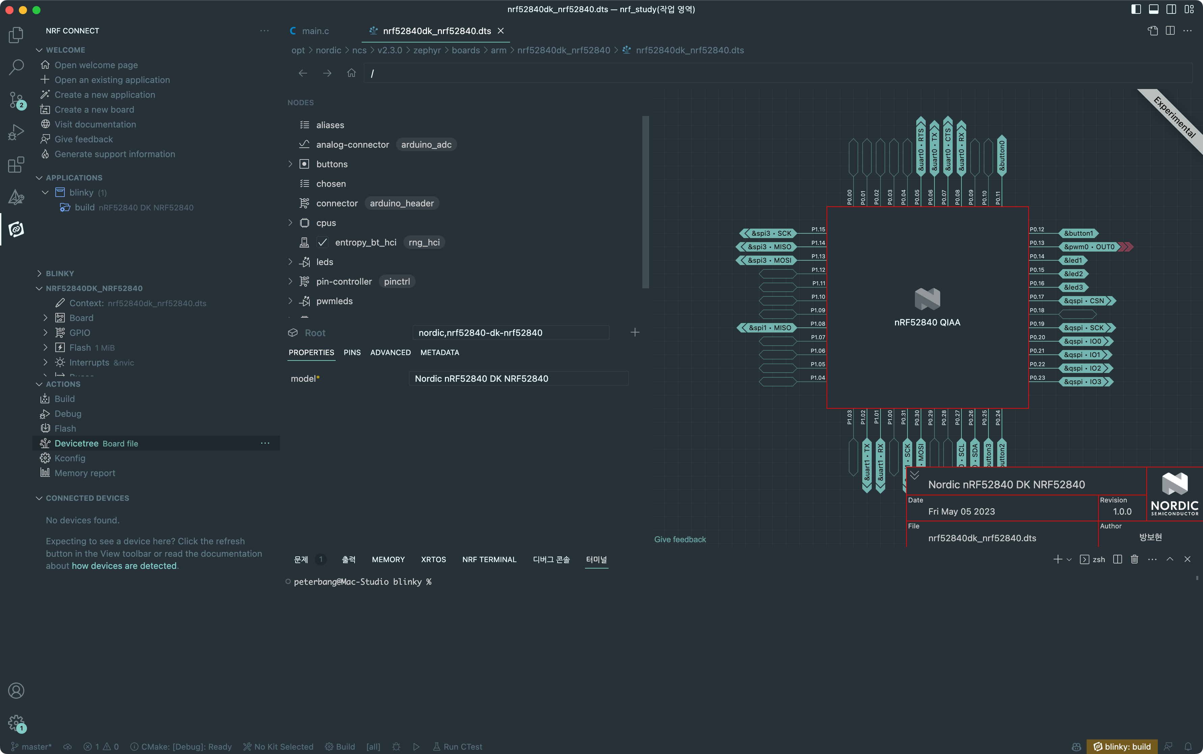Expand the buttons node
The height and width of the screenshot is (754, 1203).
click(290, 164)
